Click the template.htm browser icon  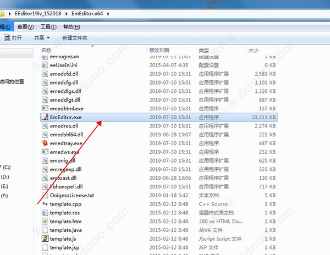[45, 221]
